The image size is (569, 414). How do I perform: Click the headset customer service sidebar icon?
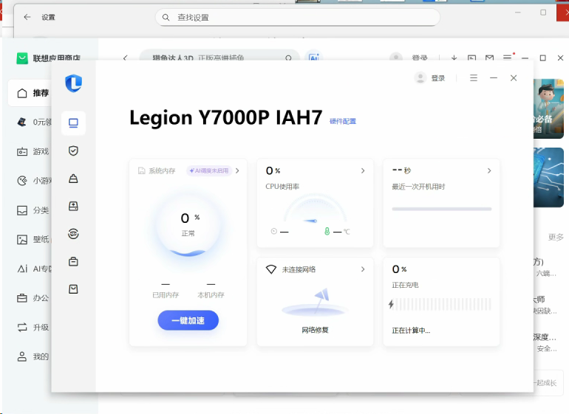(x=73, y=234)
